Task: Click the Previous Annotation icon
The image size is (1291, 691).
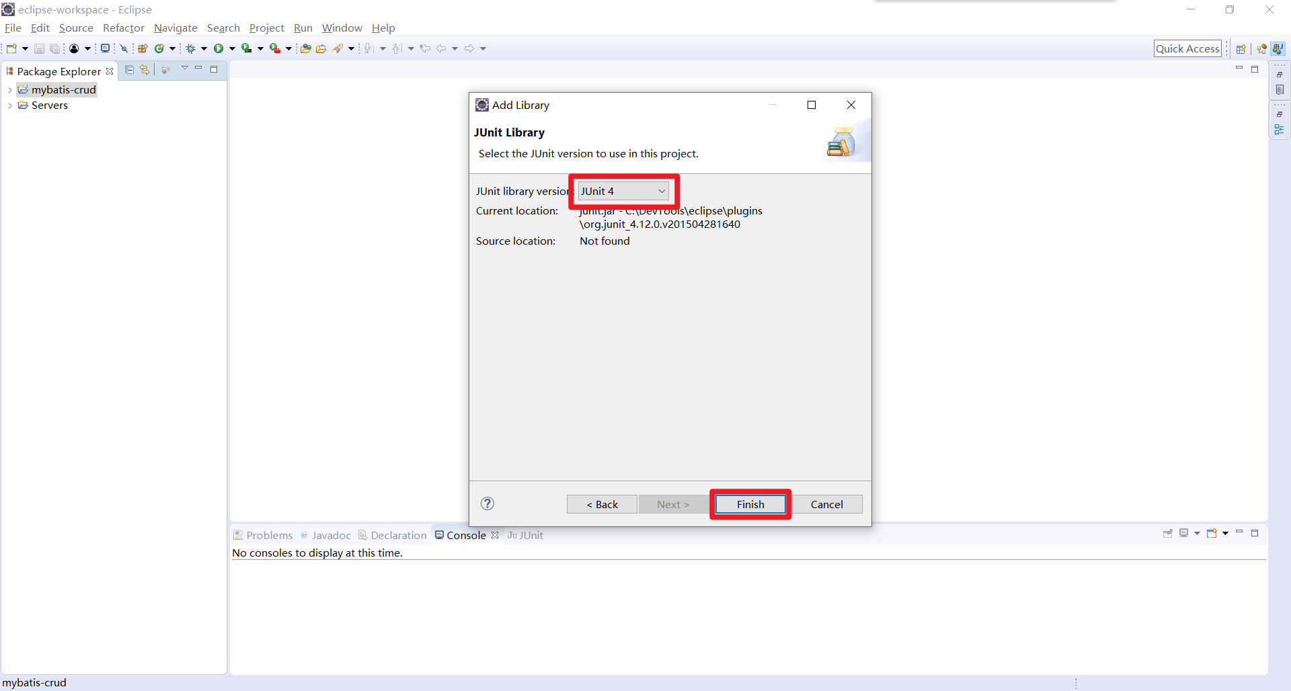Action: pos(397,48)
